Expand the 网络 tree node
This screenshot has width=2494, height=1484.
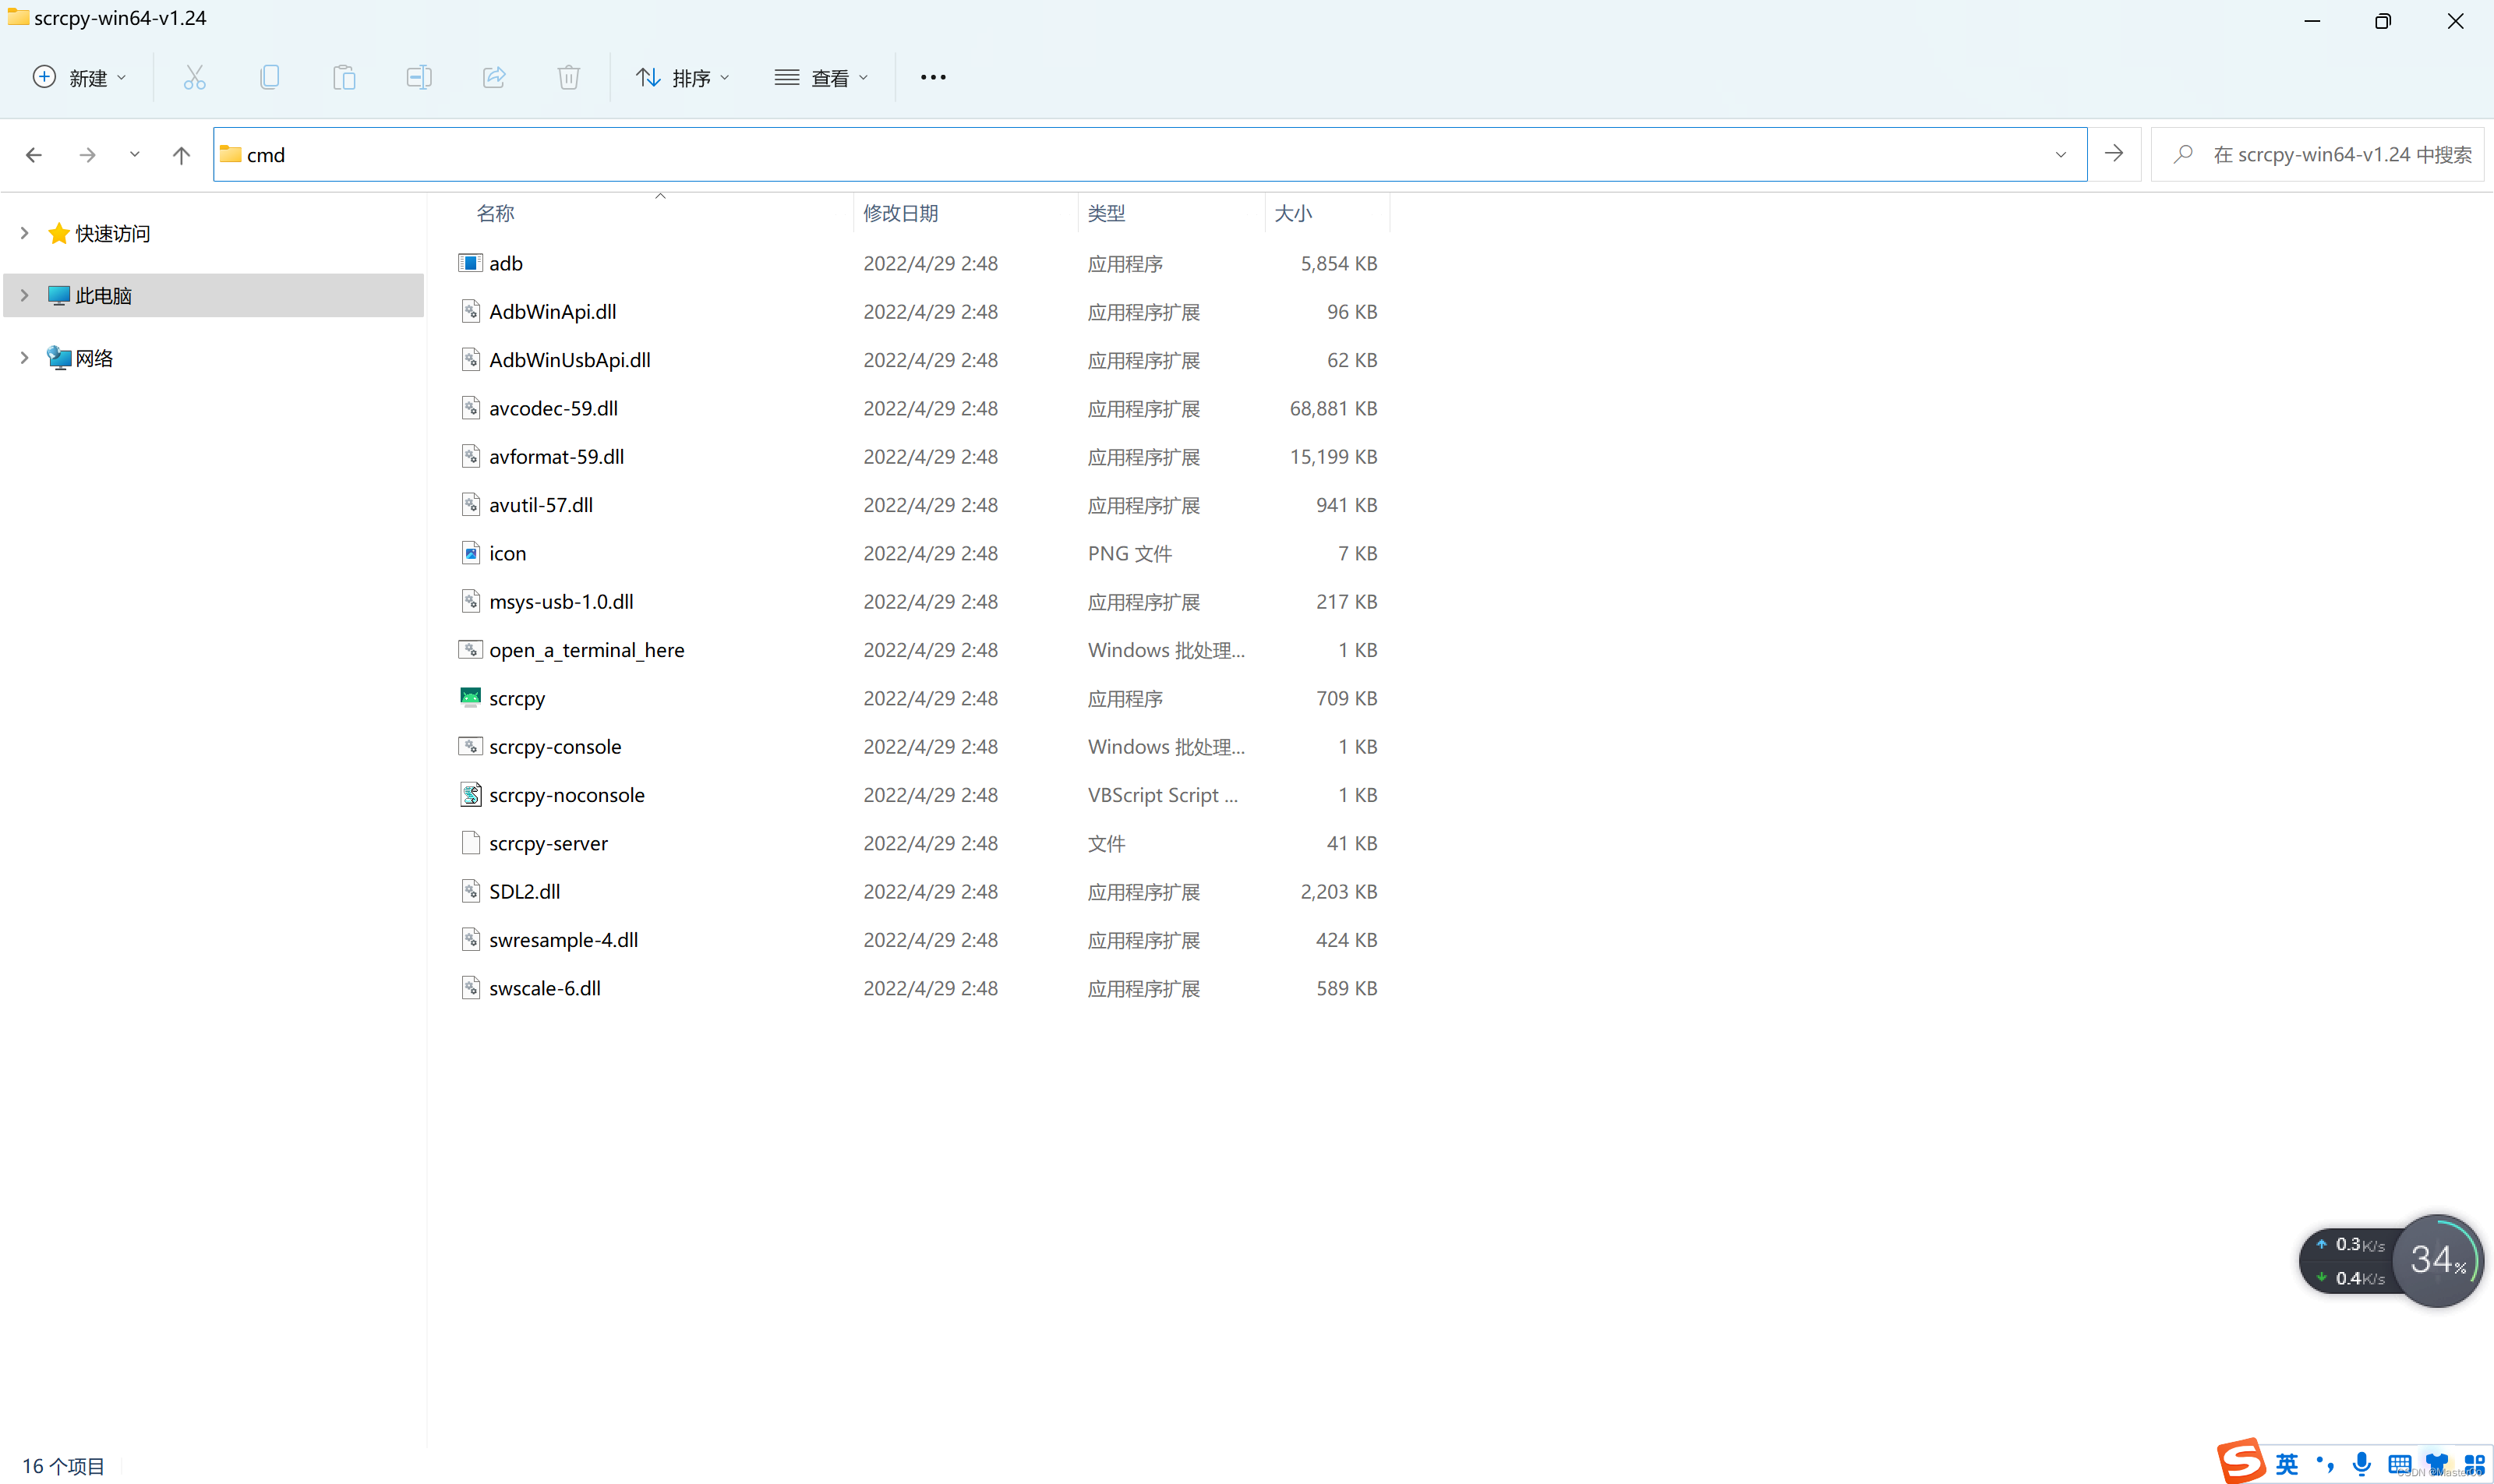tap(25, 358)
